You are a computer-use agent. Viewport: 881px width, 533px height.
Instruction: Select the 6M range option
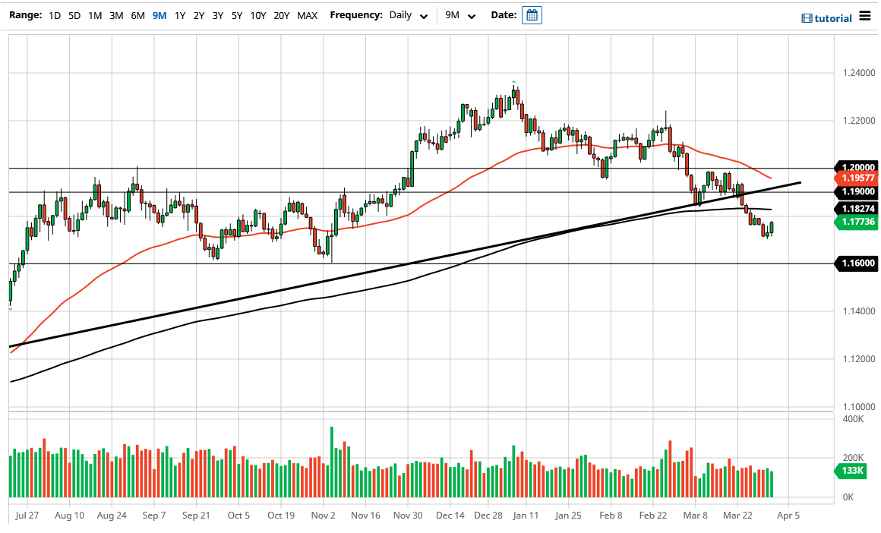137,14
